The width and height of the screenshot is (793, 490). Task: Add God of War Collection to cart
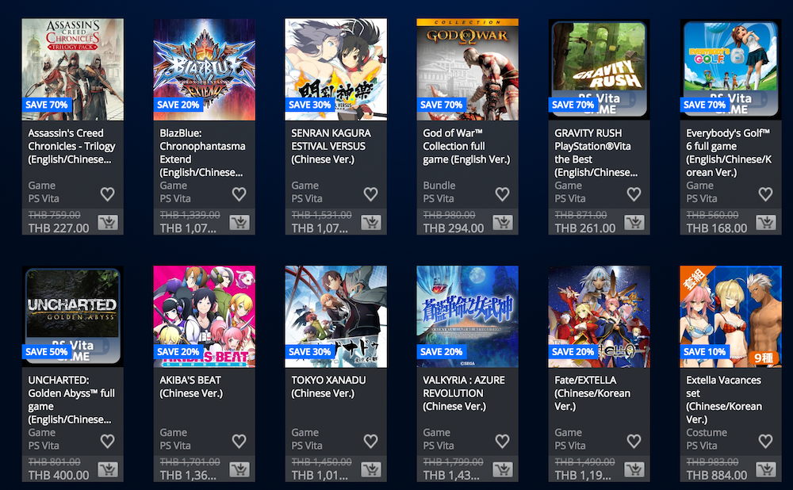point(503,223)
